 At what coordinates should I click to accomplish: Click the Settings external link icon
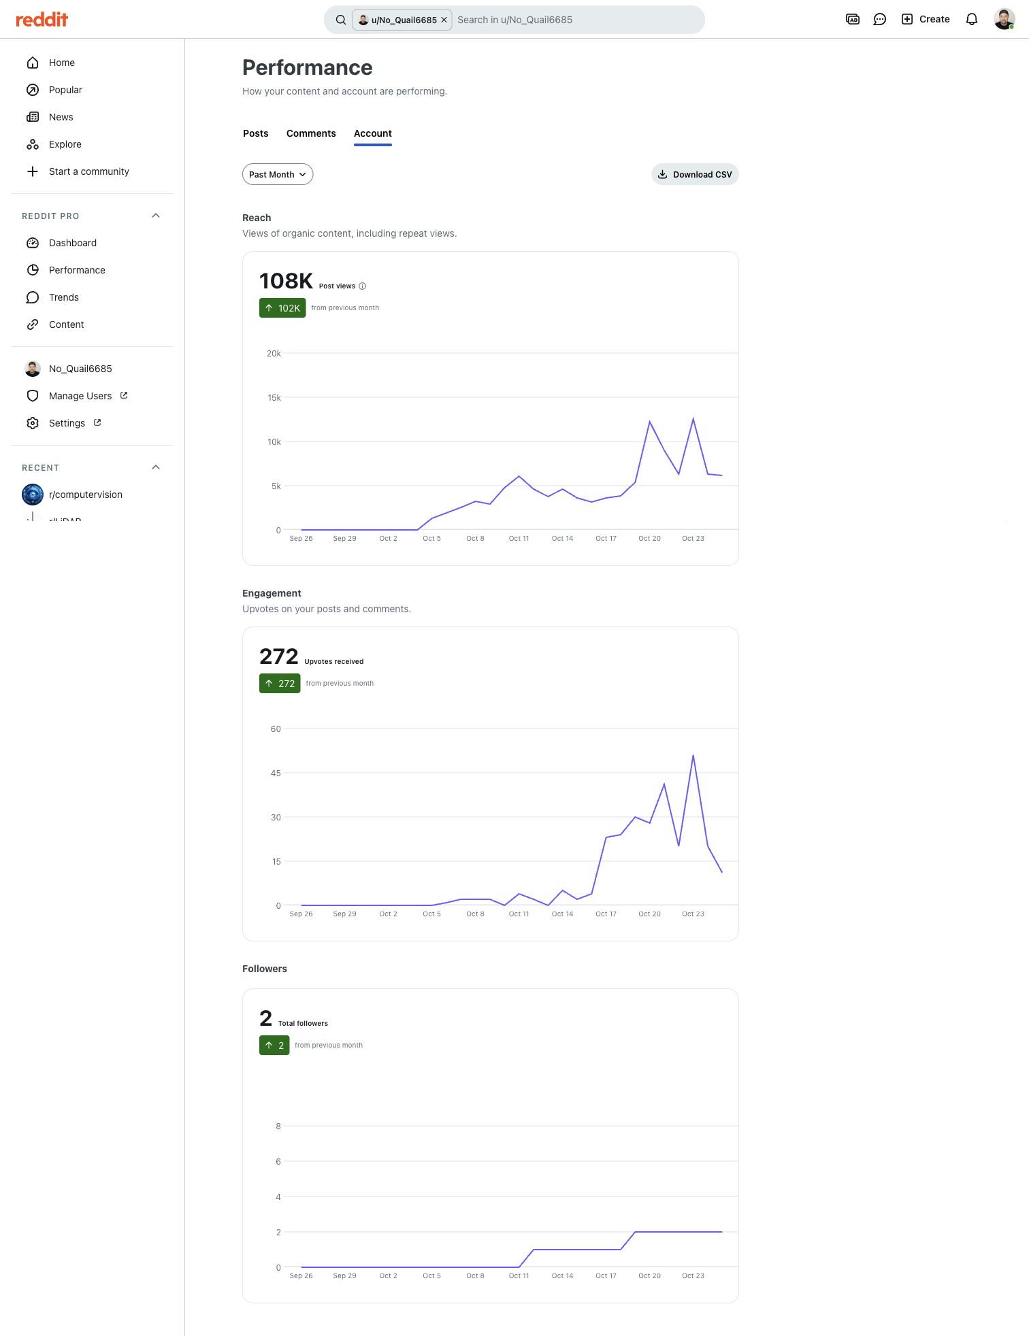point(97,422)
